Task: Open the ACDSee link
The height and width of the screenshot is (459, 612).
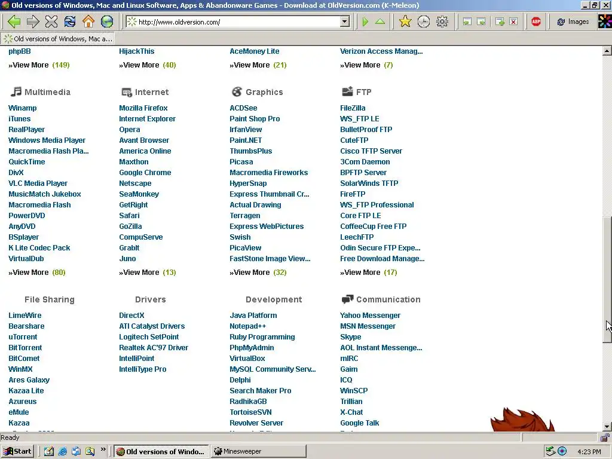Action: [x=243, y=108]
